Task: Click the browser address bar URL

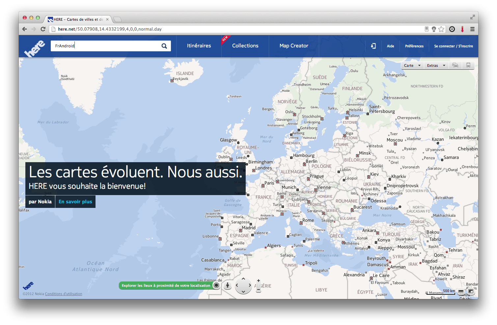Action: [110, 29]
